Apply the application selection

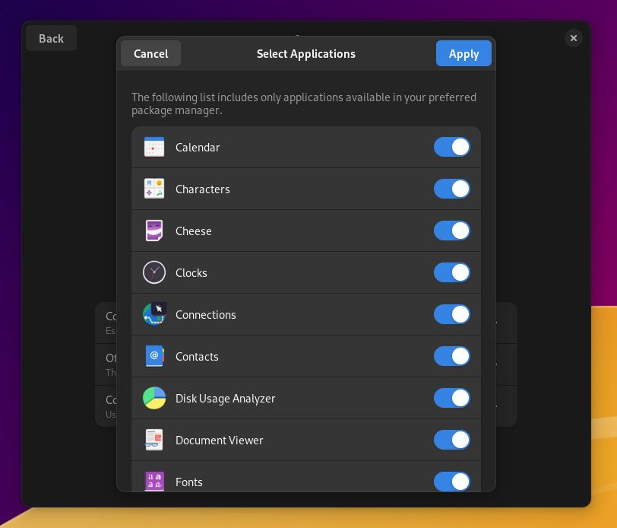464,53
